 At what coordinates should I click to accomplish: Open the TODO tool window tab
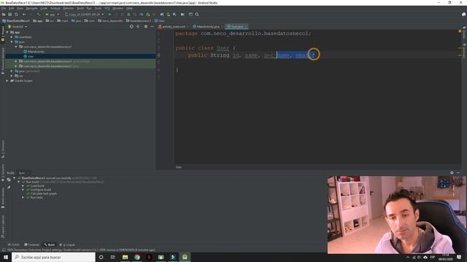(x=14, y=245)
